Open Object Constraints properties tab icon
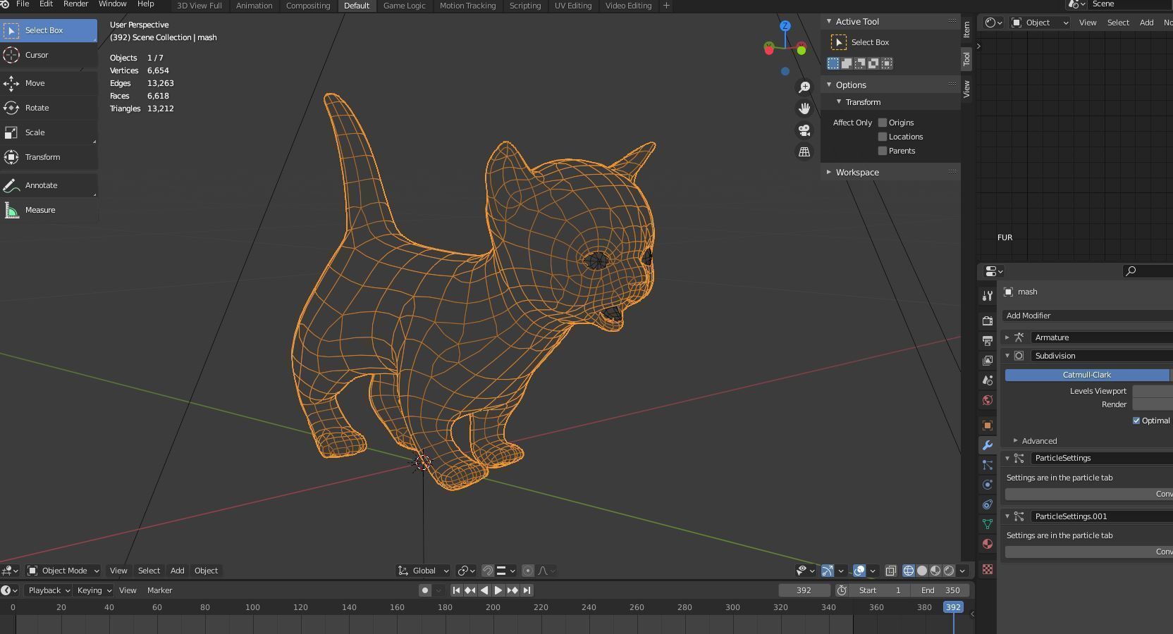 click(x=988, y=504)
